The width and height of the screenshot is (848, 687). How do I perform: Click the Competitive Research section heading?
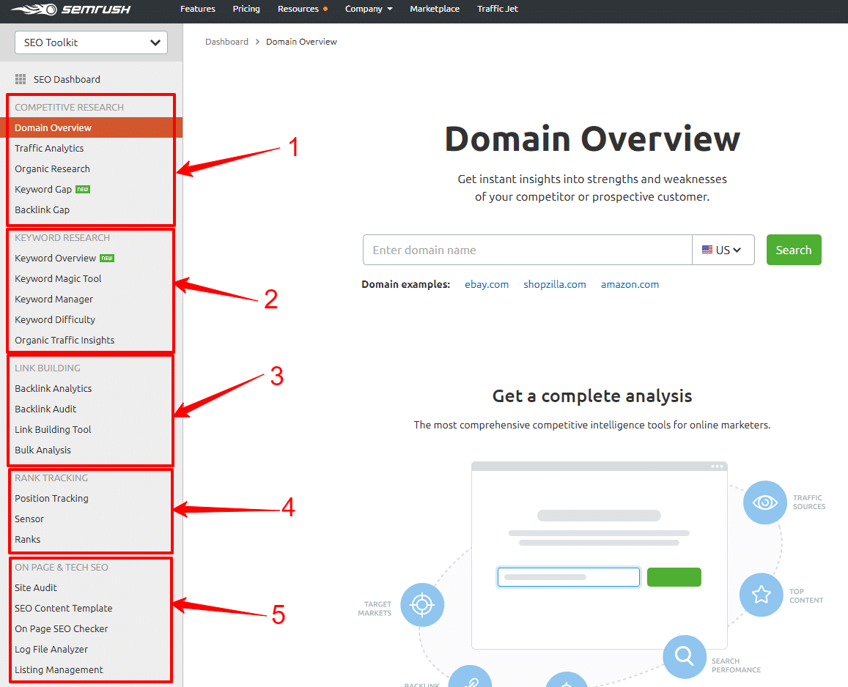(x=69, y=107)
